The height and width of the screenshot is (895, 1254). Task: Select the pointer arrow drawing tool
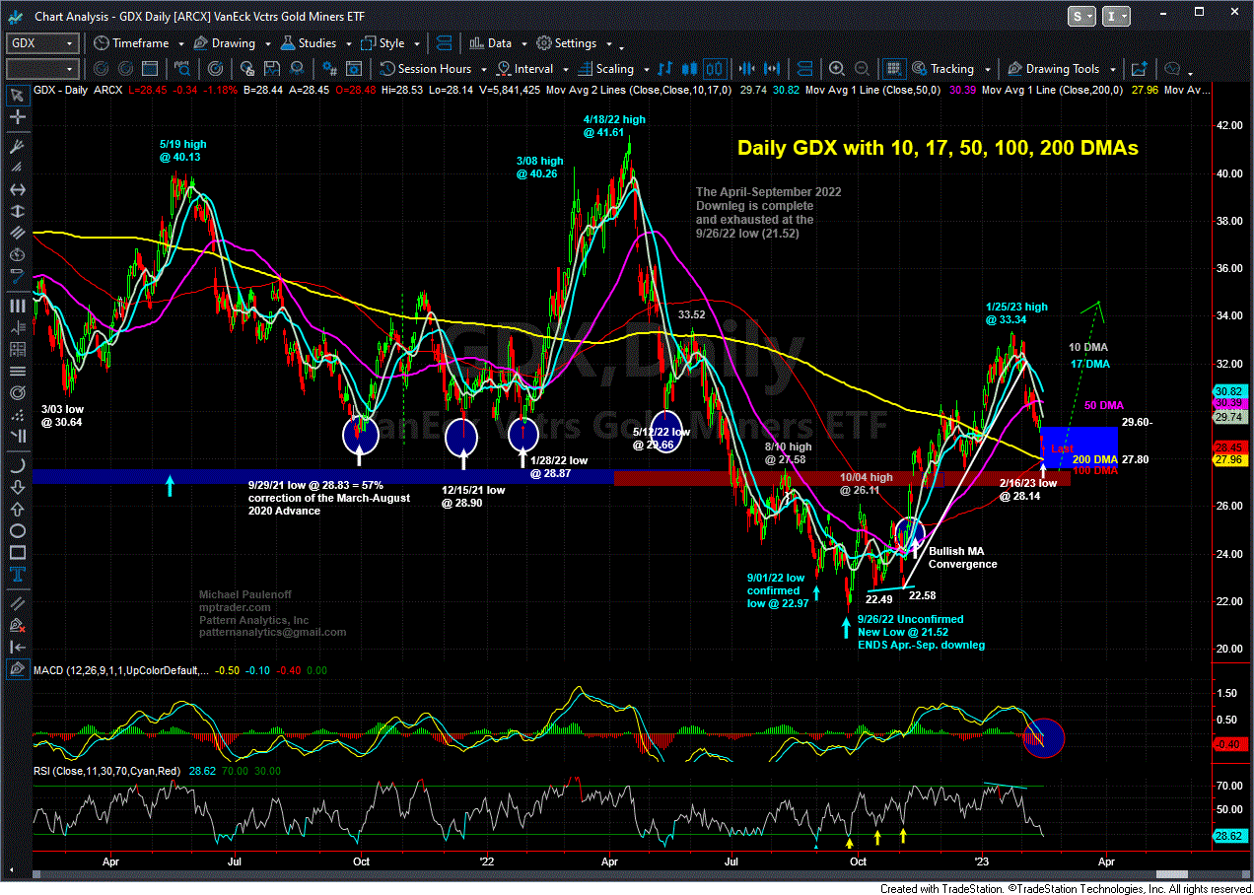point(16,95)
